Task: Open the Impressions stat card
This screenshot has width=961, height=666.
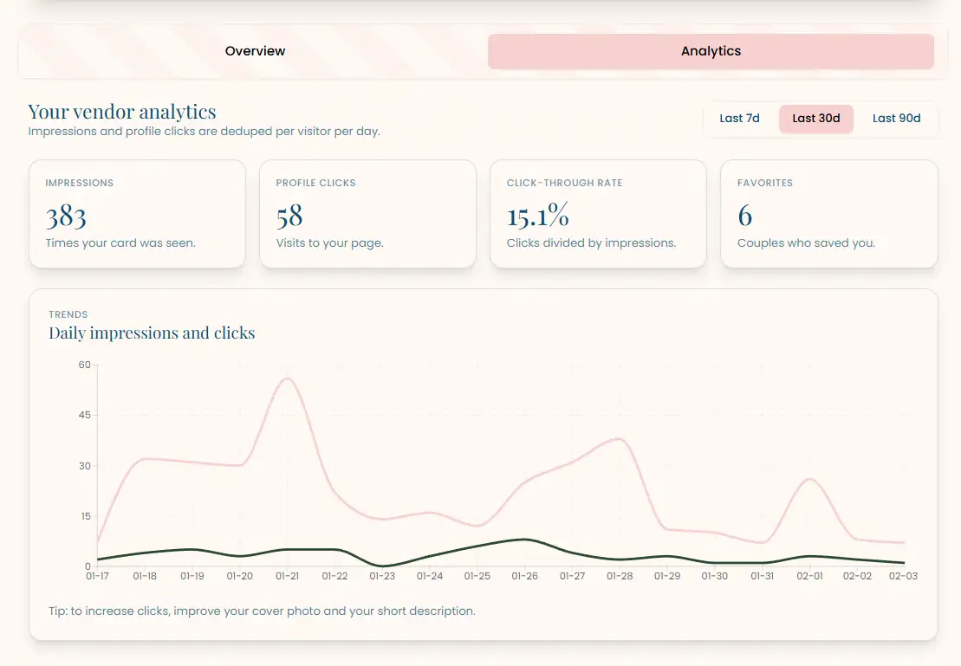Action: (137, 213)
